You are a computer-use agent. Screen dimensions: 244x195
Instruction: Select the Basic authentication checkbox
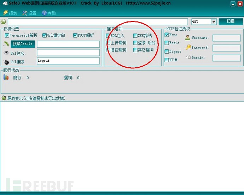pos(167,43)
